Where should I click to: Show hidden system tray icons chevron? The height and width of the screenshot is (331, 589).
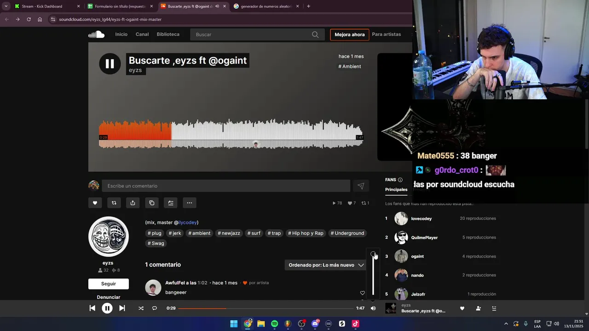(x=506, y=324)
